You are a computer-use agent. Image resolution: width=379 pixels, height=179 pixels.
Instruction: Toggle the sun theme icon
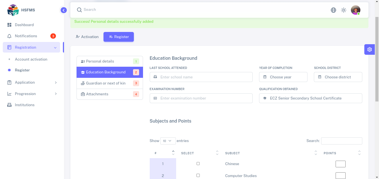pyautogui.click(x=344, y=10)
